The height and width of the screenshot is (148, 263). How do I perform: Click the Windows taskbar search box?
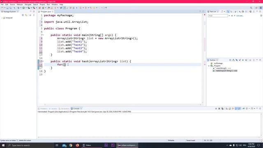coord(30,145)
